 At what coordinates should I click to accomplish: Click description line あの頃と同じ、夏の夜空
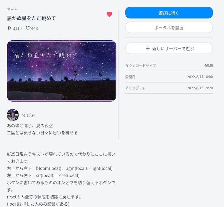pyautogui.click(x=30, y=126)
